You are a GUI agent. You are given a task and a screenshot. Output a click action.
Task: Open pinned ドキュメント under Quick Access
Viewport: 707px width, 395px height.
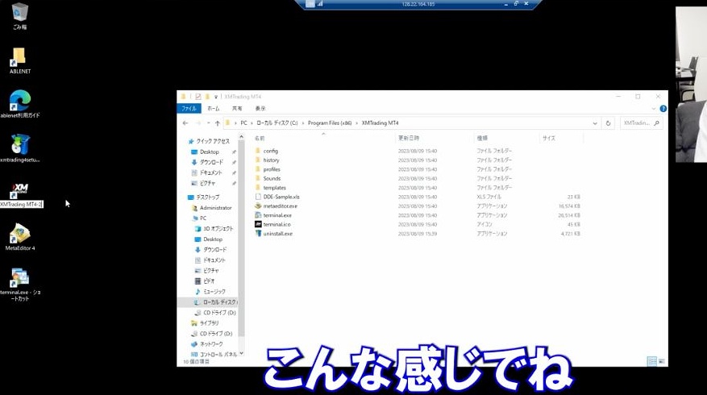(211, 173)
